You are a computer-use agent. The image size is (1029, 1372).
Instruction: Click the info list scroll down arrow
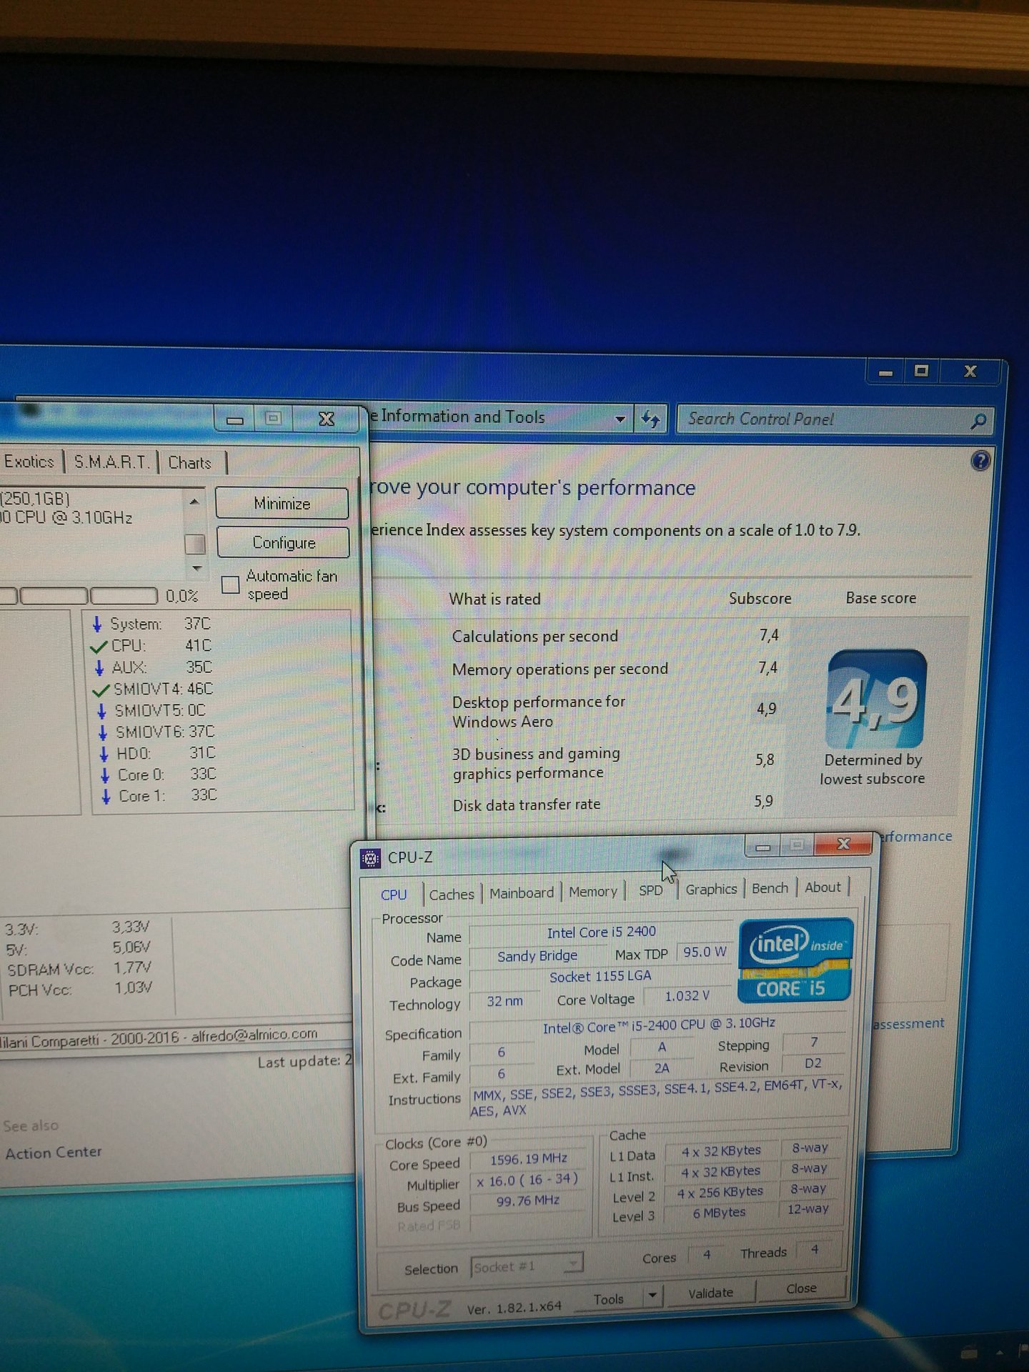pos(197,569)
